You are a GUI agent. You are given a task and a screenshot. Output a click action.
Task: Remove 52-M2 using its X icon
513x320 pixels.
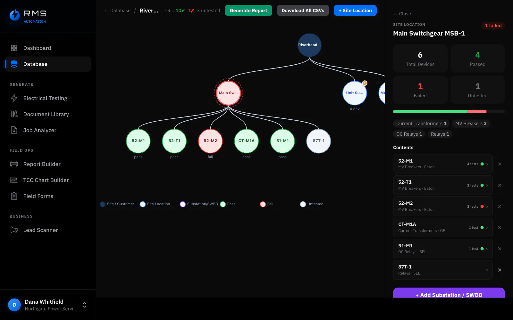500,206
